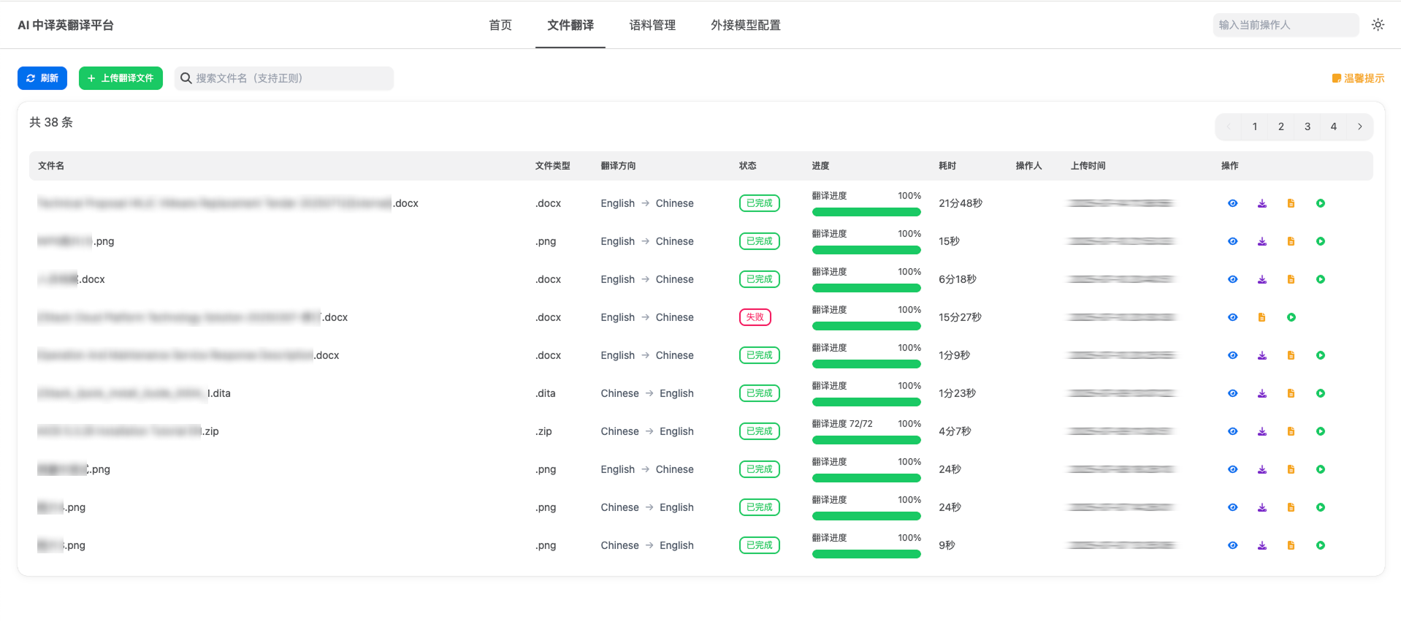Preview the .zip file row
Viewport: 1401px width, 622px height.
coord(1232,431)
